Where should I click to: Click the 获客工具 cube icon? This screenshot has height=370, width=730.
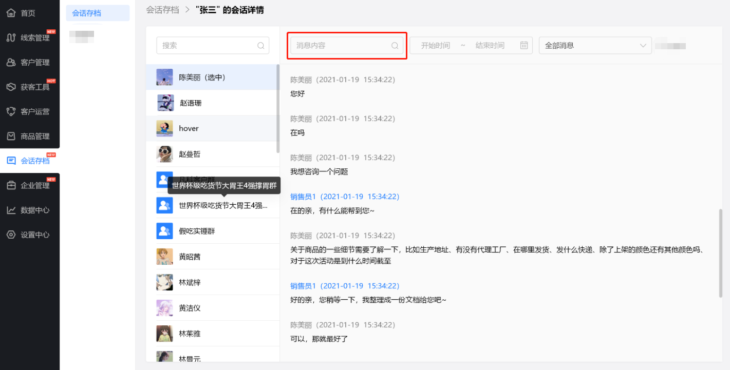[11, 87]
